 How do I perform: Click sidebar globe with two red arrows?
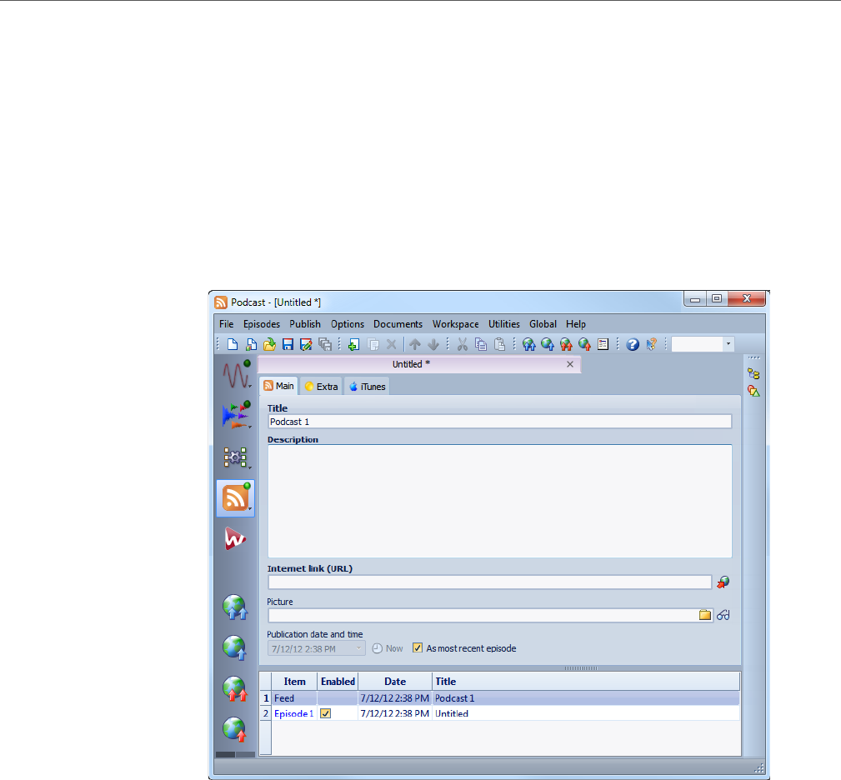[235, 689]
